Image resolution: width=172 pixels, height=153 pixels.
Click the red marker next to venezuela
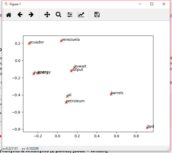pos(61,41)
